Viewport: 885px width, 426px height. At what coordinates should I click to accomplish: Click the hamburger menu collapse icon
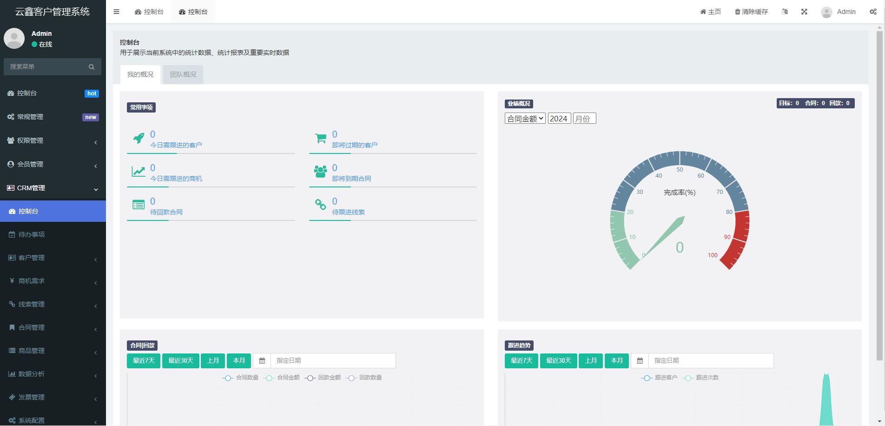click(x=116, y=12)
